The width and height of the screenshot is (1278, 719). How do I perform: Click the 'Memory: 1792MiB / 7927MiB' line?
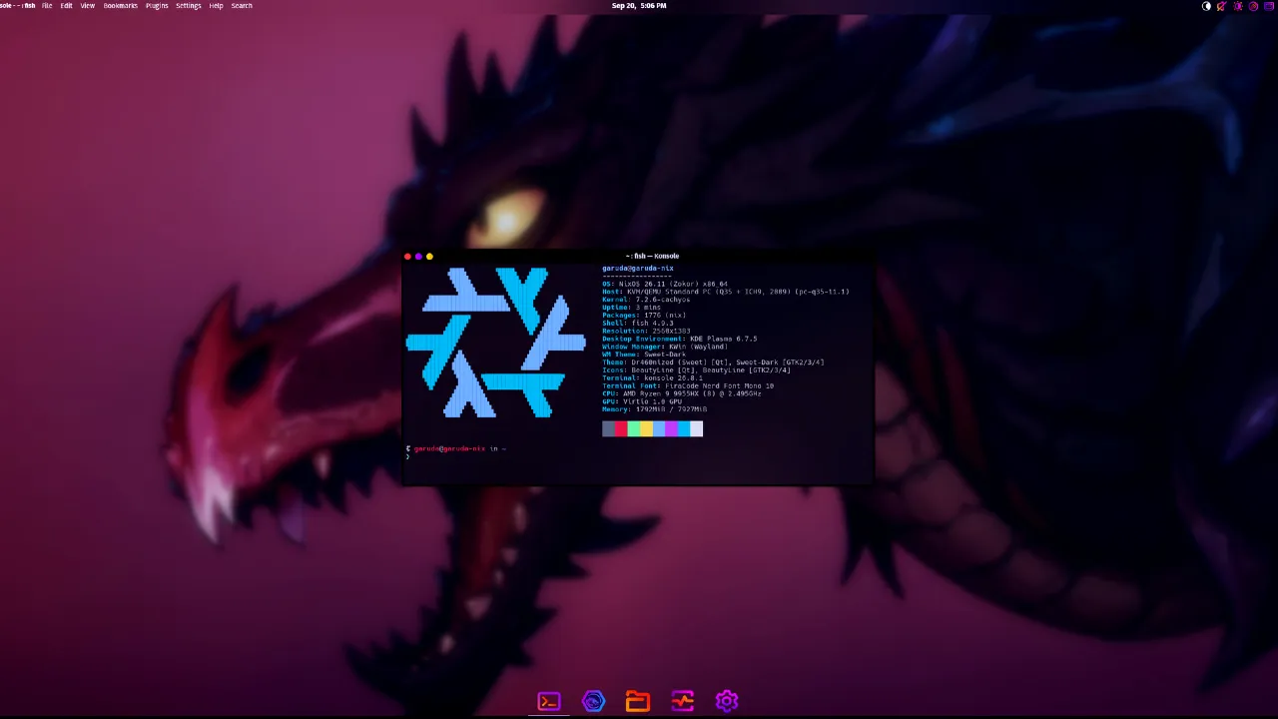(x=655, y=409)
